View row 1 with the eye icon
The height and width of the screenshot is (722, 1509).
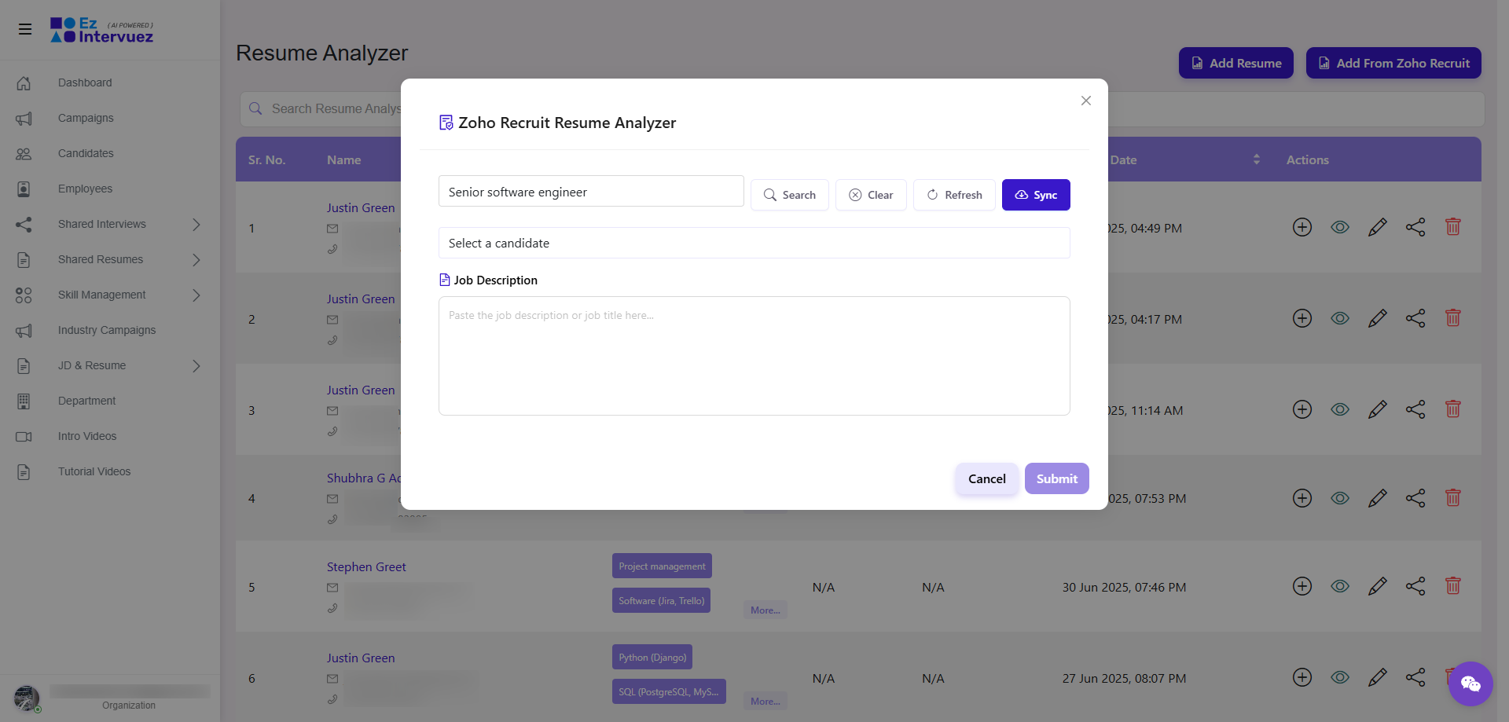coord(1340,228)
